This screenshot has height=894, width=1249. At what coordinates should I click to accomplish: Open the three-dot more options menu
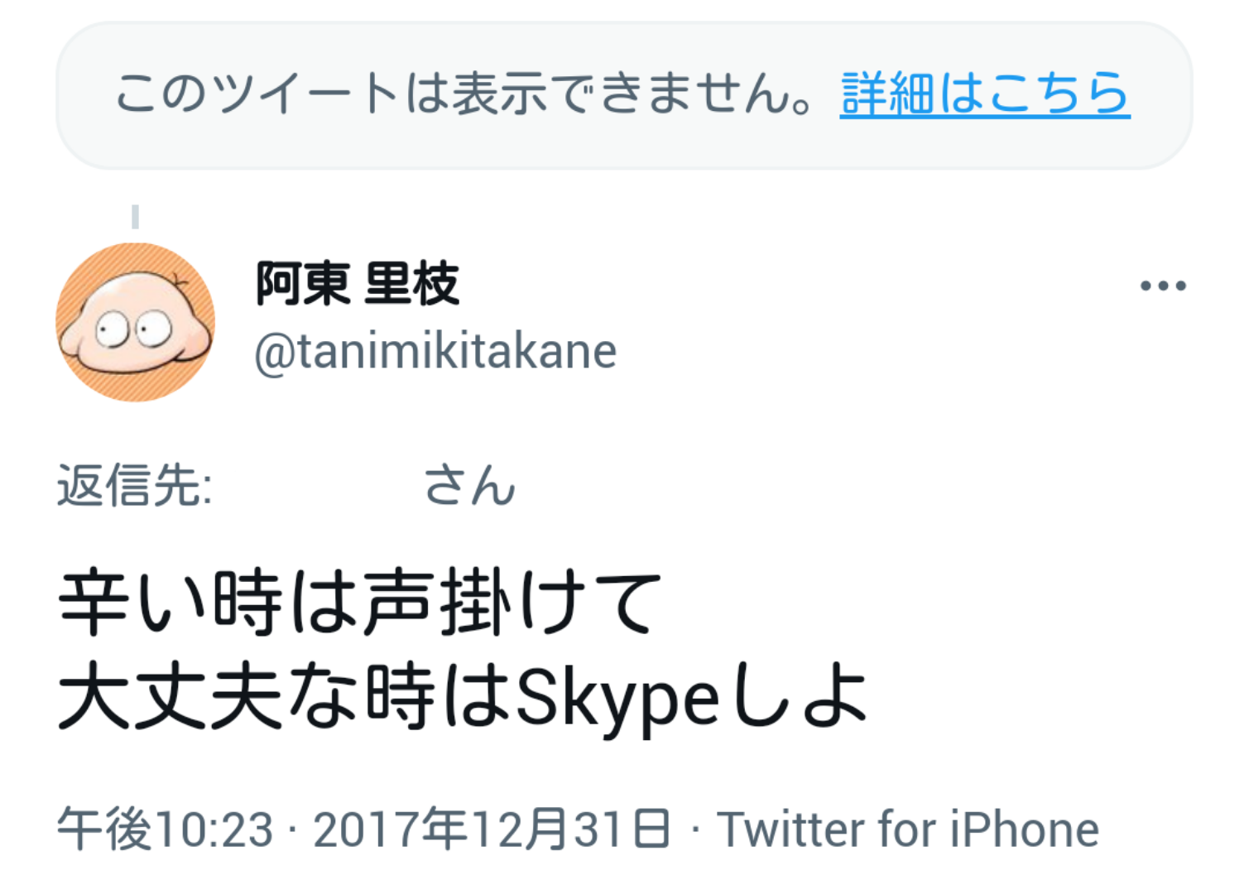[1162, 286]
